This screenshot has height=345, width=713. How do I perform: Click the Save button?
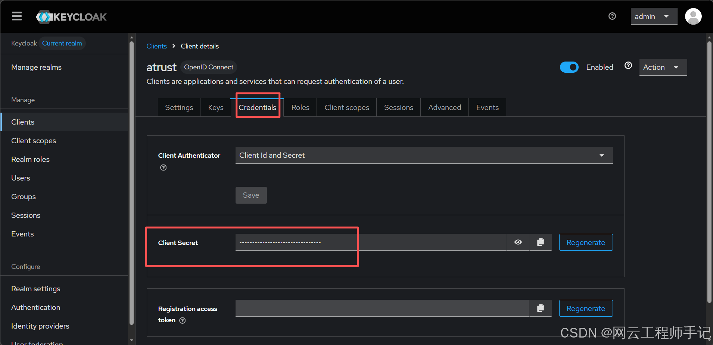[251, 195]
